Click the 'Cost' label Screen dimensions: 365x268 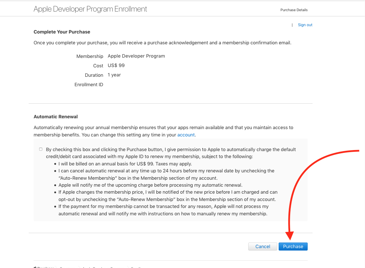(x=98, y=66)
